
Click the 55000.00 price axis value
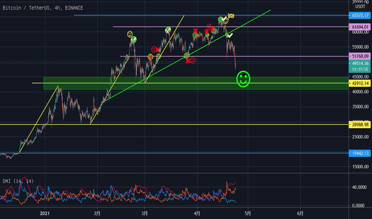tap(360, 47)
